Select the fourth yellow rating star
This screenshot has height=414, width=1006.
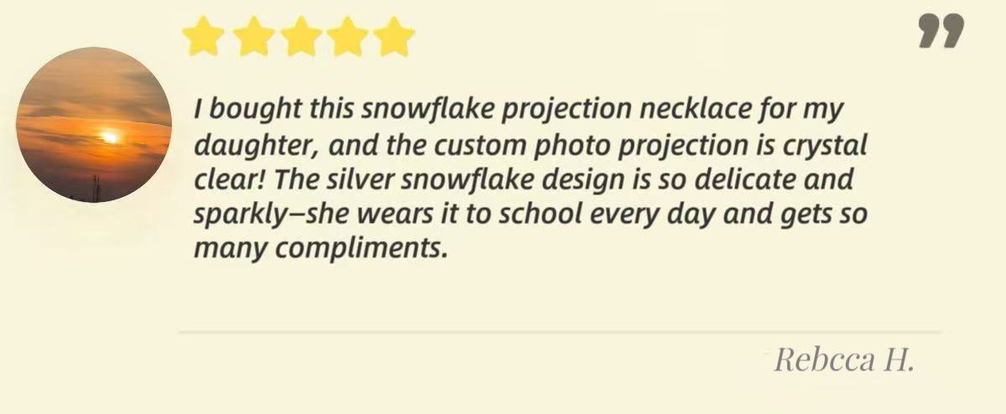point(347,37)
